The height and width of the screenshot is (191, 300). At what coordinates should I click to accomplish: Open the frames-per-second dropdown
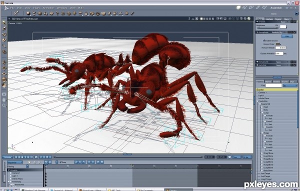click(x=247, y=157)
